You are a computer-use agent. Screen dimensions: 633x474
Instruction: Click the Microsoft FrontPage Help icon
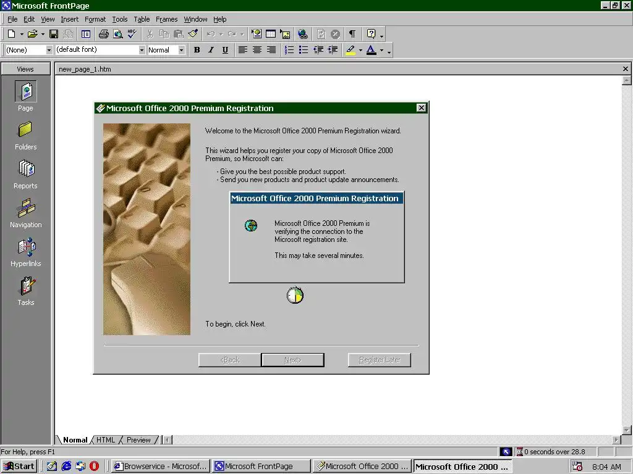click(x=371, y=35)
